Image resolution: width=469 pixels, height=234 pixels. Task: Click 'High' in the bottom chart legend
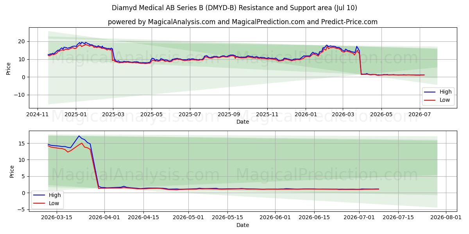[55, 195]
